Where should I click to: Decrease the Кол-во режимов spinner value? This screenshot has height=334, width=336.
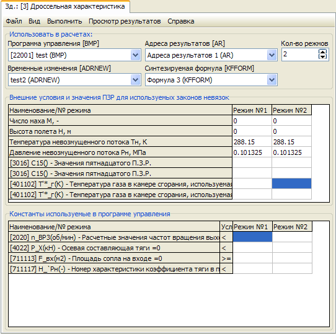(x=322, y=56)
